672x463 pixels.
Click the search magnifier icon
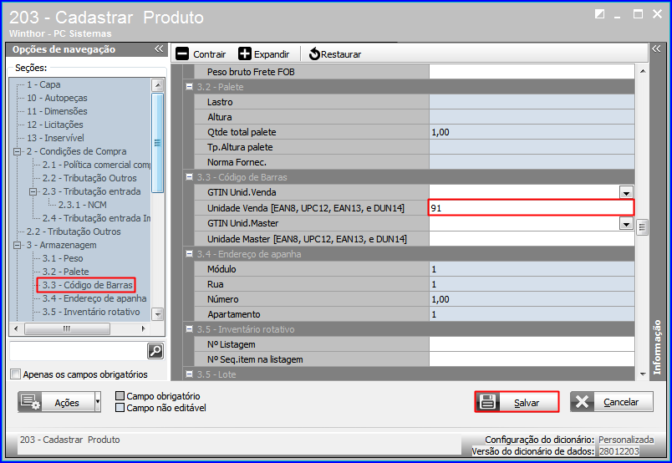pos(155,351)
